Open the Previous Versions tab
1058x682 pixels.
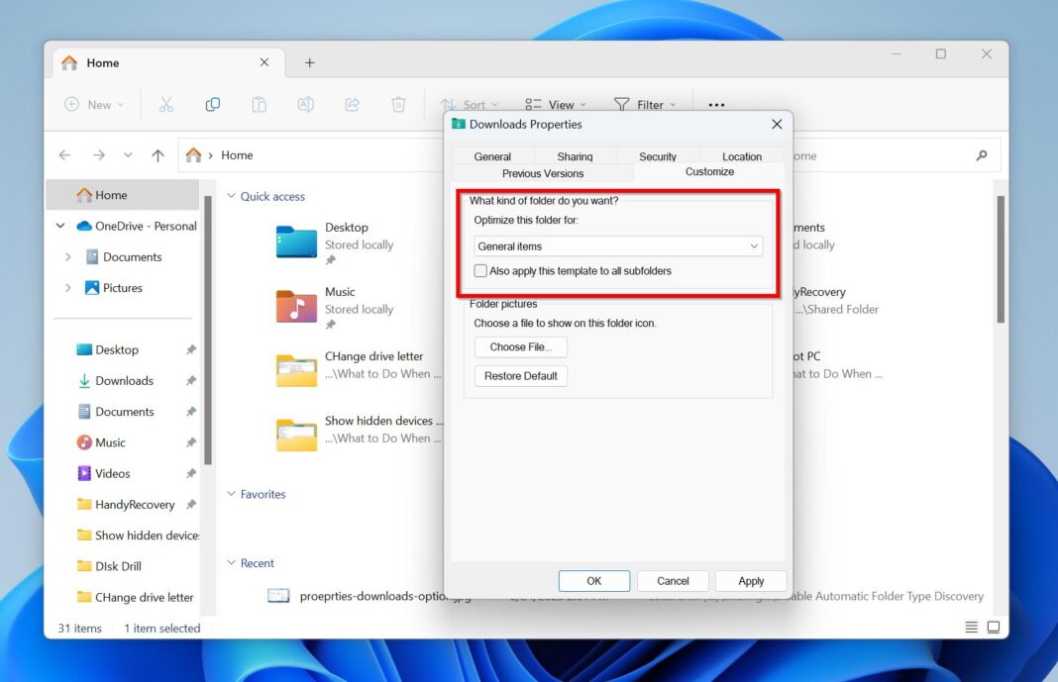pyautogui.click(x=542, y=171)
